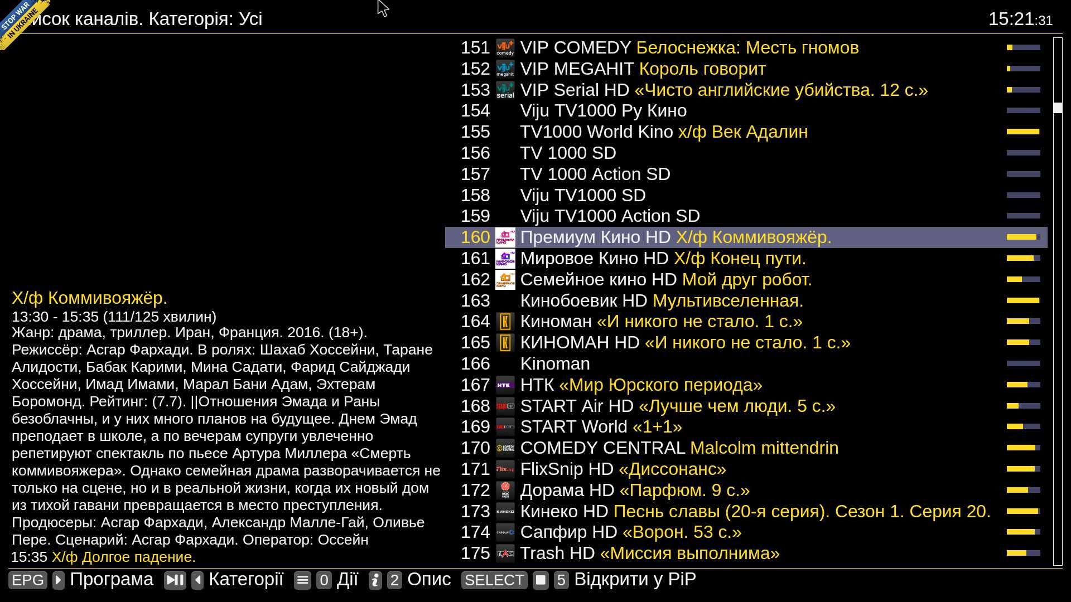Click the Премиум Кино HD channel logo

tap(505, 237)
